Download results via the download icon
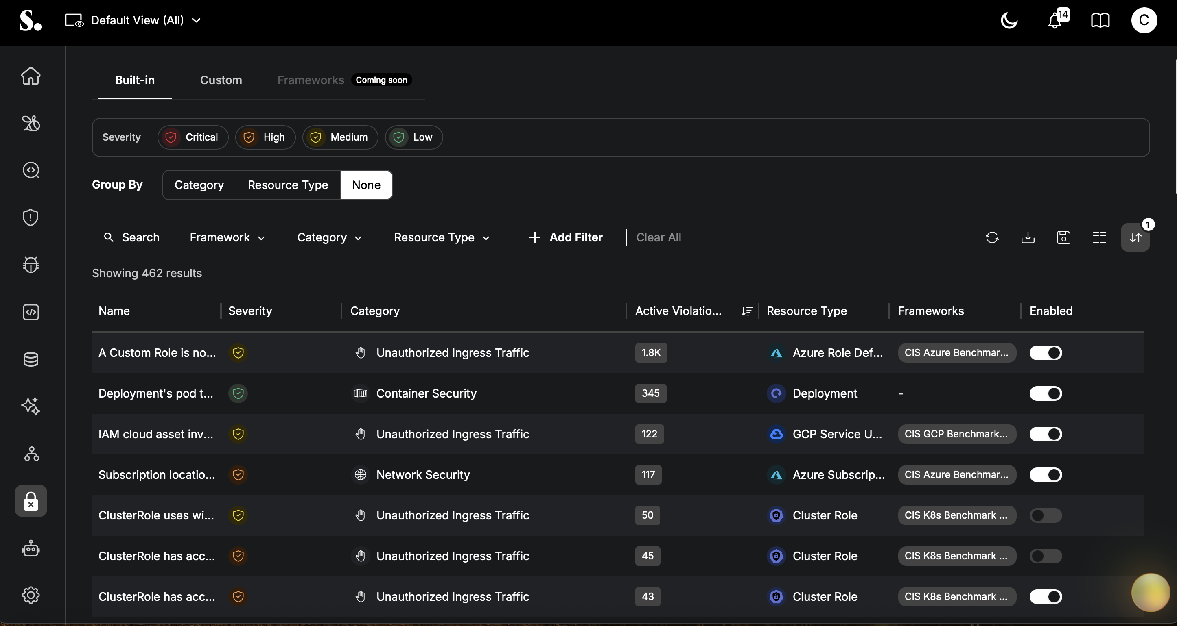This screenshot has height=626, width=1177. click(x=1028, y=237)
